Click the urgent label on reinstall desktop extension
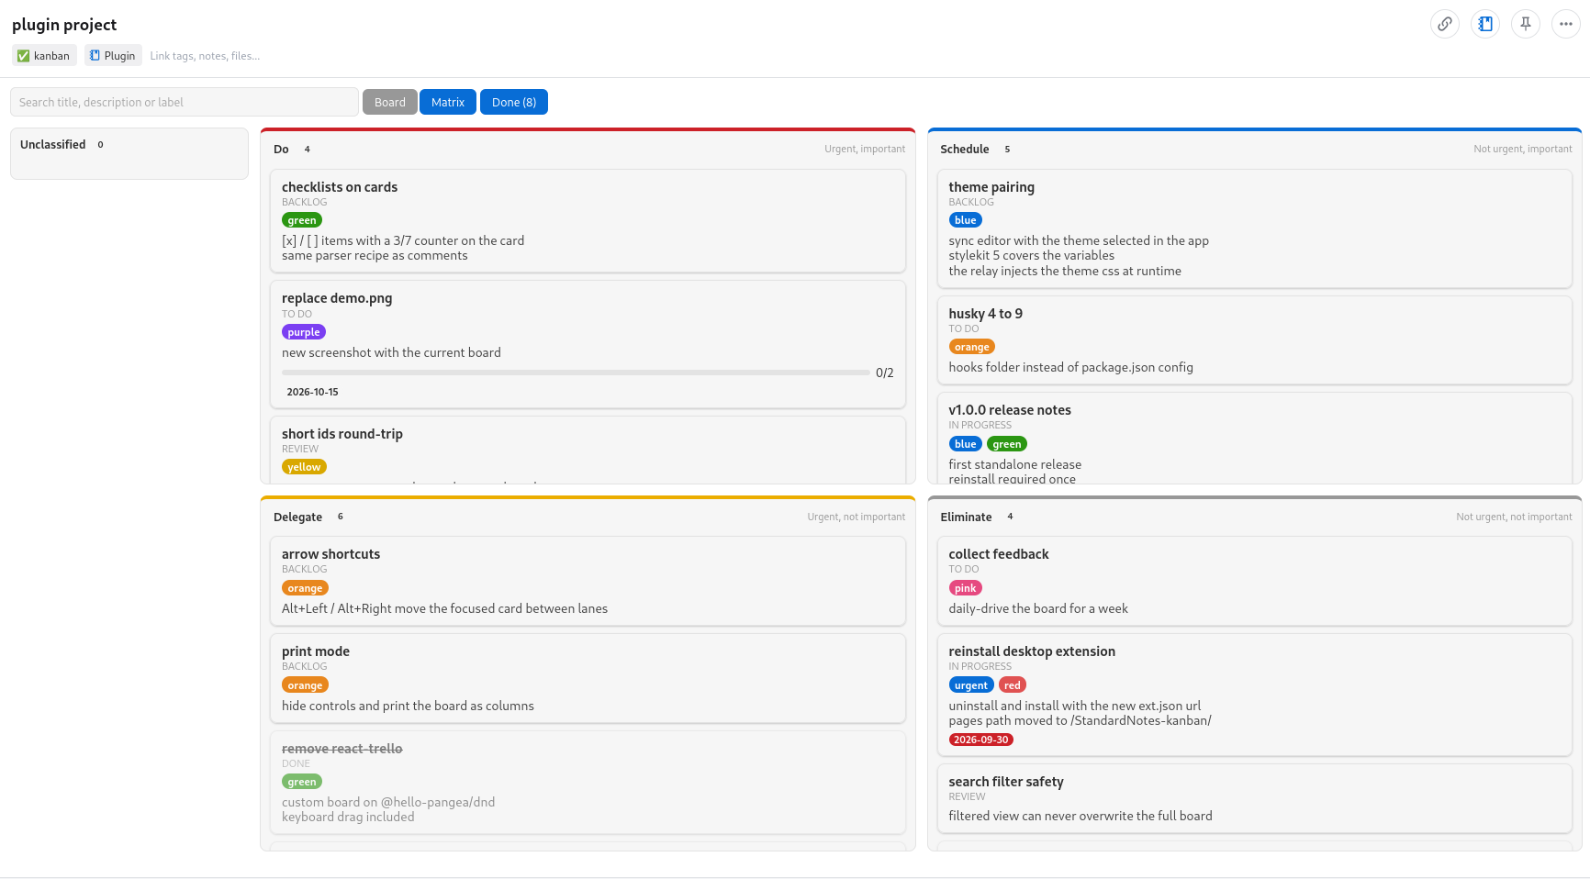The height and width of the screenshot is (879, 1590). (971, 685)
